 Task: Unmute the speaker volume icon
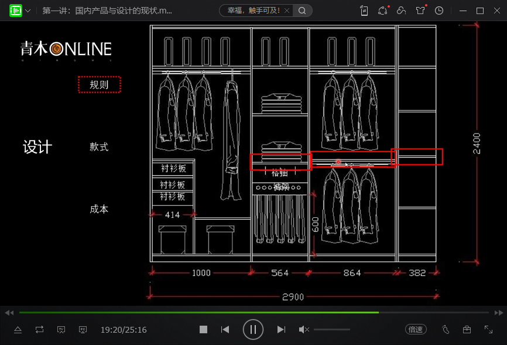tap(304, 330)
